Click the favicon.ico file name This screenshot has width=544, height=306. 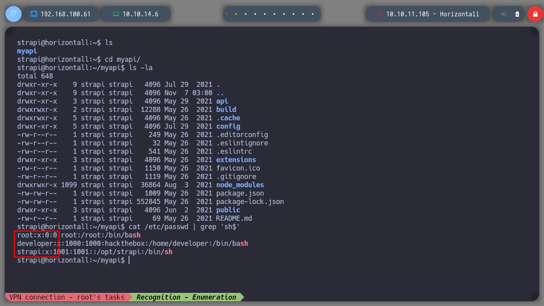(238, 168)
